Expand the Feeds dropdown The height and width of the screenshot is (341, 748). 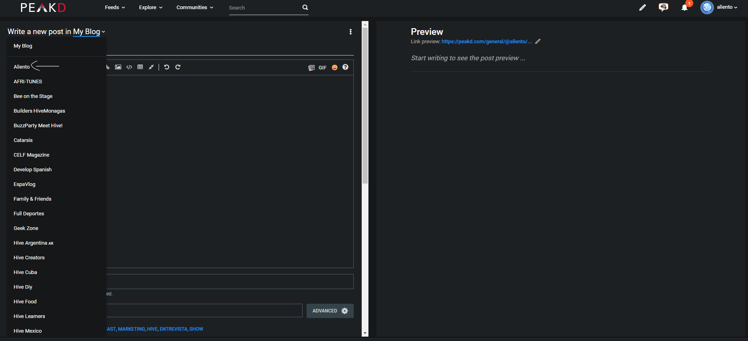coord(115,7)
